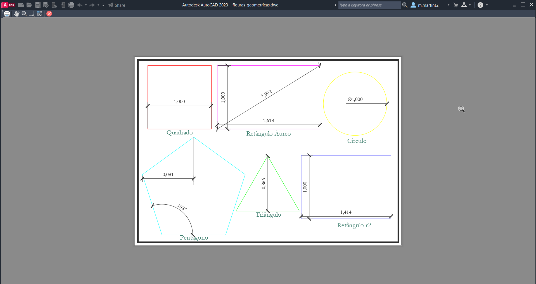This screenshot has height=284, width=536.
Task: Click the Autodesk connect triangle icon
Action: tap(464, 5)
